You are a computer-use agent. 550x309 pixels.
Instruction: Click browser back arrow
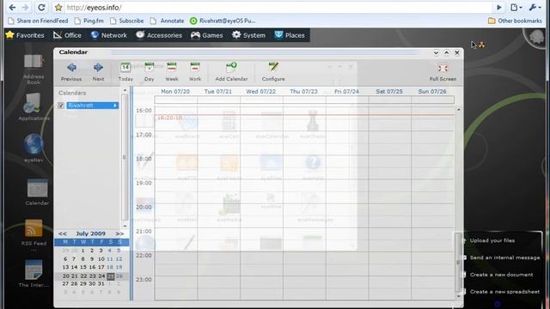(x=12, y=8)
